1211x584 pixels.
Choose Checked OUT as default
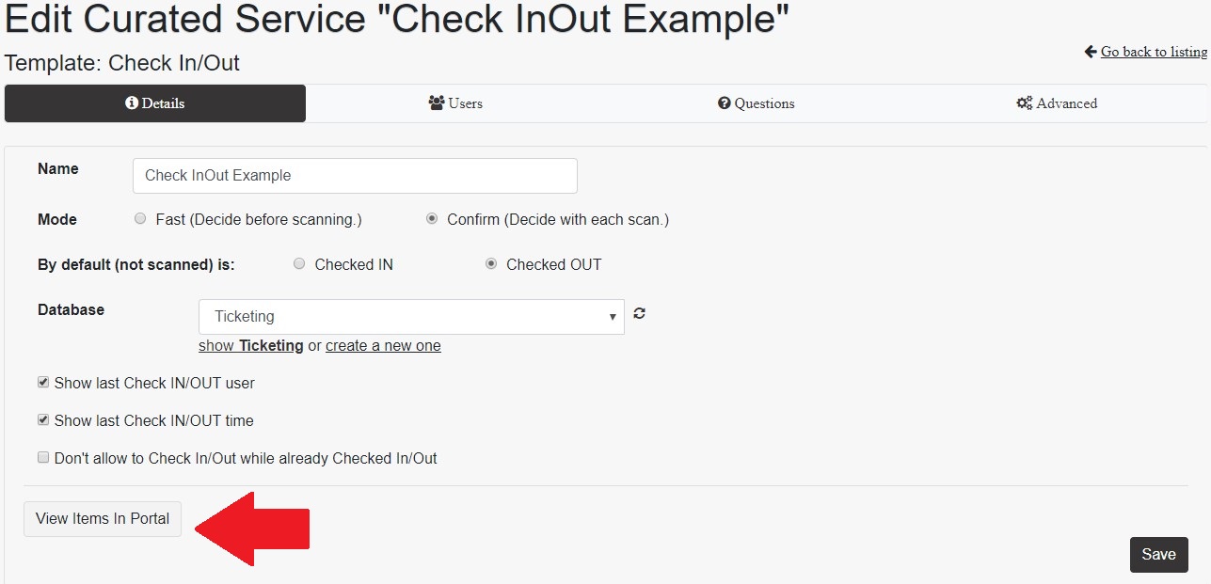(x=491, y=264)
